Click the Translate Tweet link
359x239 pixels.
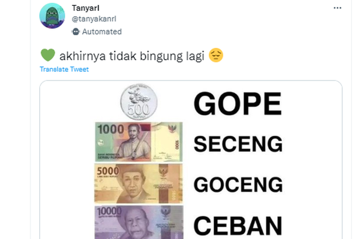pos(64,69)
